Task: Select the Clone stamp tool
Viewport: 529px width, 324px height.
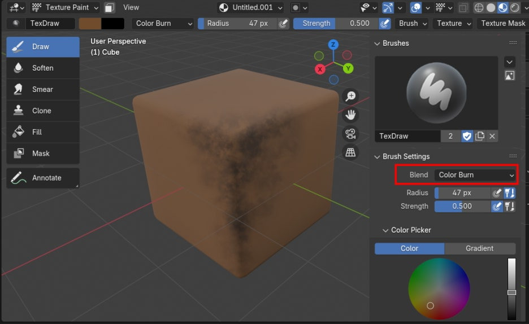Action: click(43, 111)
